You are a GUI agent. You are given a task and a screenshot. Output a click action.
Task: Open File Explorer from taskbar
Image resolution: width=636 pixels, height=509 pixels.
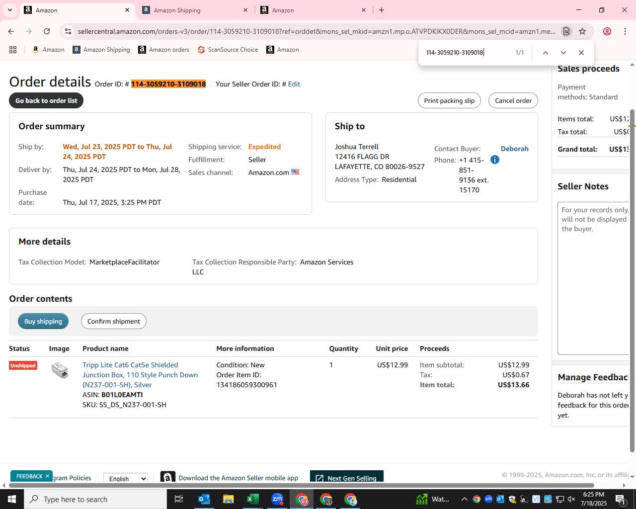click(228, 499)
